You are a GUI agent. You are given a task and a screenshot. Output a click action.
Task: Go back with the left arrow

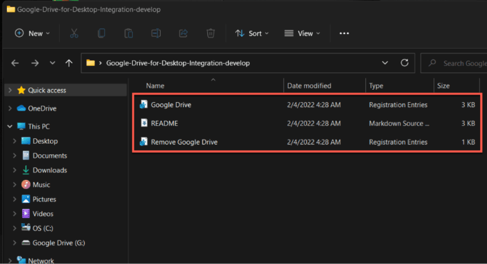[15, 63]
